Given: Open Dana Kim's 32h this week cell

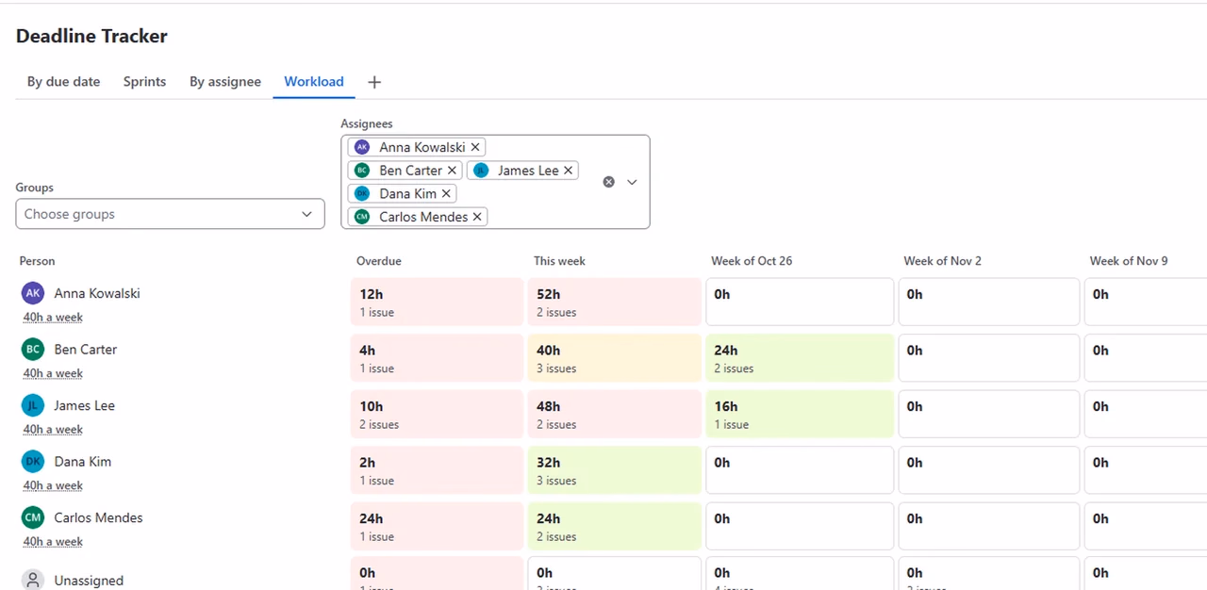Looking at the screenshot, I should coord(614,470).
